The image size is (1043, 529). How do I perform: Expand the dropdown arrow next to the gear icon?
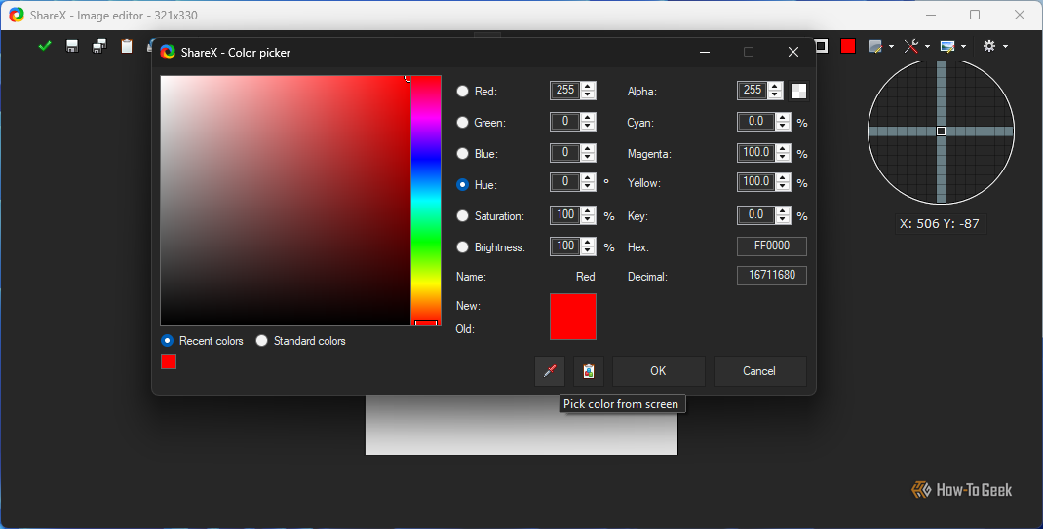point(1005,47)
